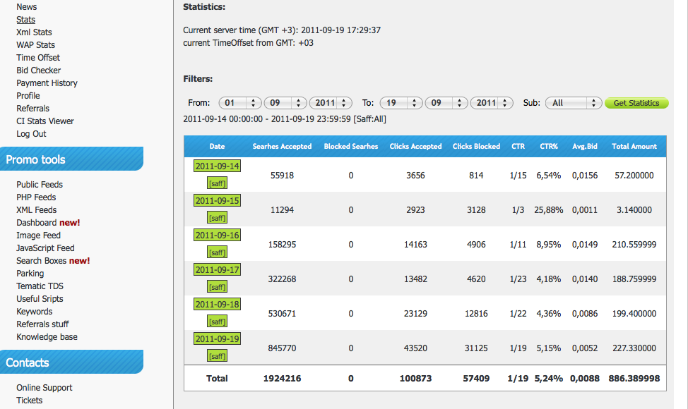Open the To day dropdown

(x=401, y=103)
